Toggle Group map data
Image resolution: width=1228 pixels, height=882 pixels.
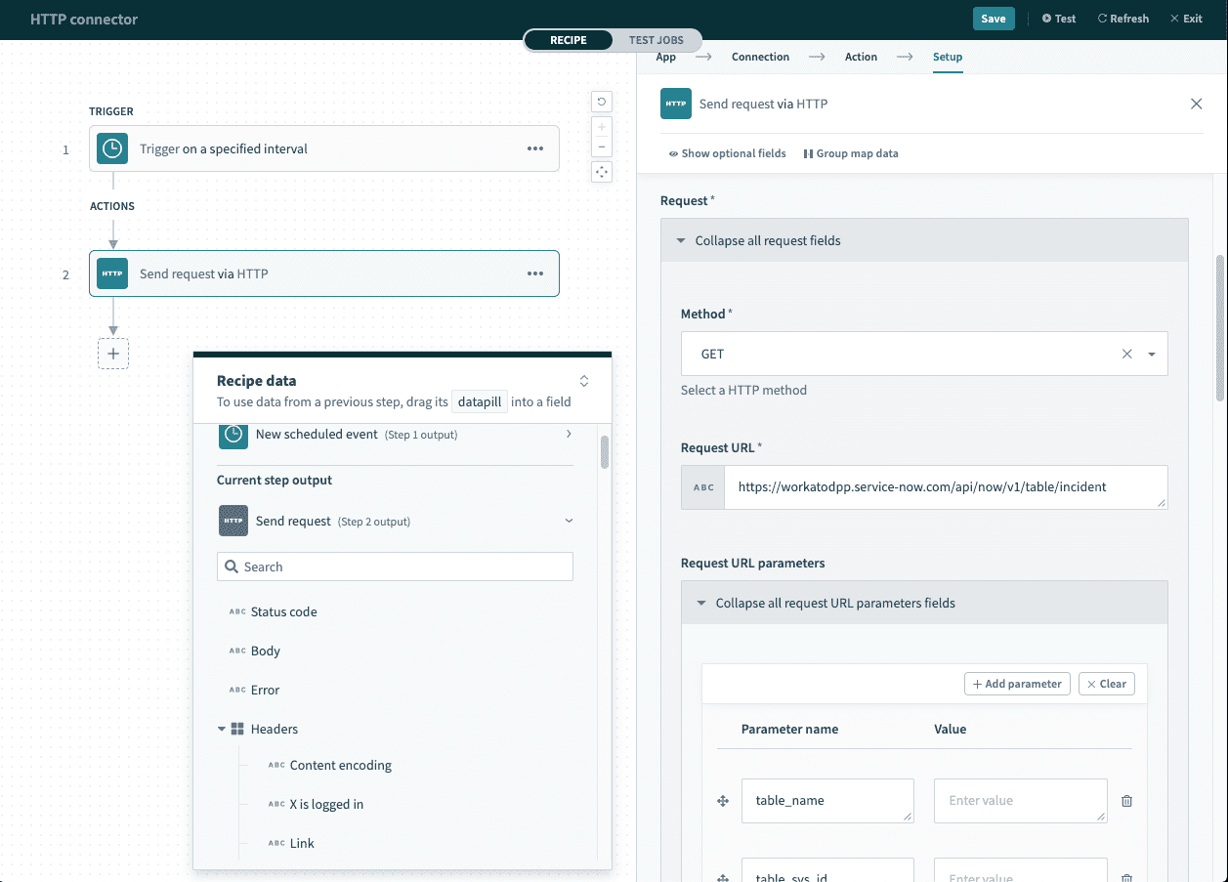coord(851,153)
